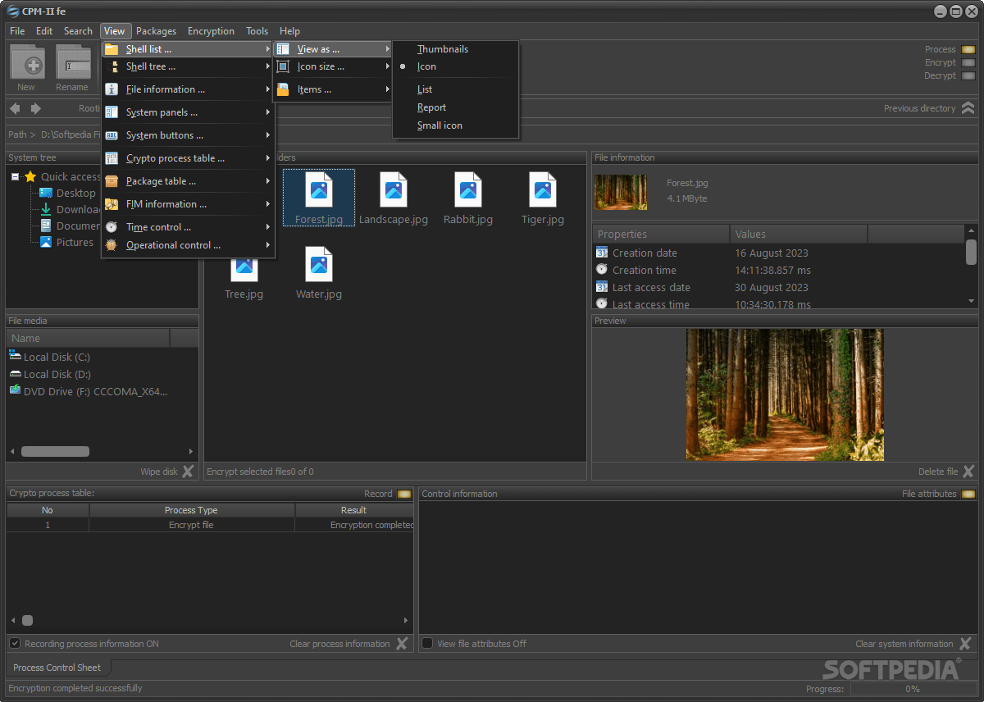
Task: Click the forward navigation arrow
Action: (35, 108)
